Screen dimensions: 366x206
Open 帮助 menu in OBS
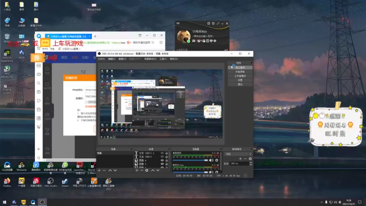point(173,59)
